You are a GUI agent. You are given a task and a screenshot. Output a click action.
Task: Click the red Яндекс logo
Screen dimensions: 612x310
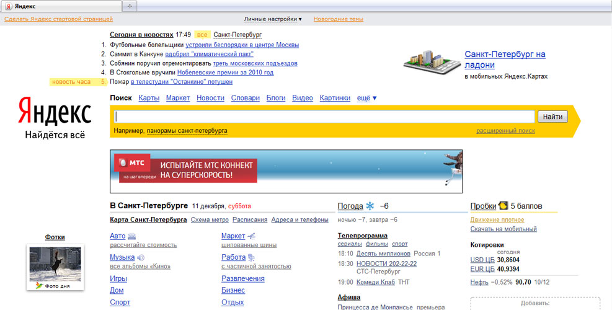55,110
